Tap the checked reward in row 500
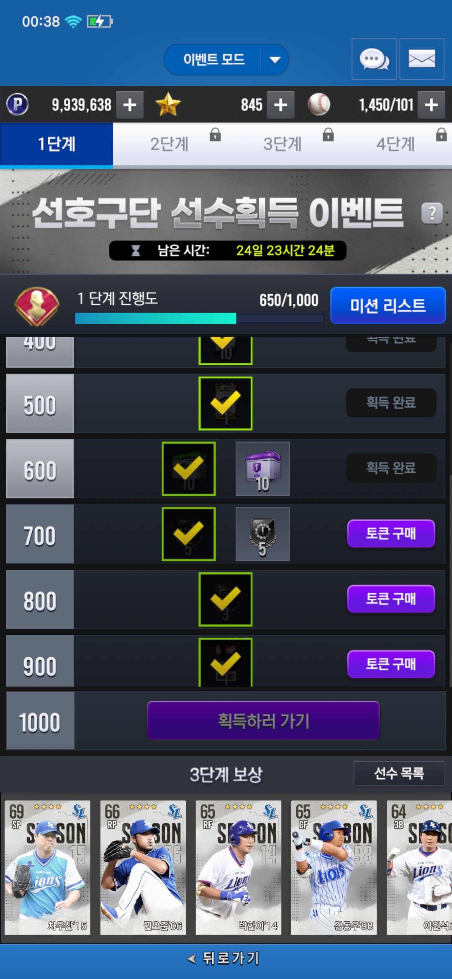The image size is (452, 979). (x=226, y=403)
